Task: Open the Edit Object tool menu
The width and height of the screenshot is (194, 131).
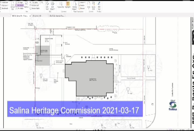Action: pyautogui.click(x=53, y=6)
